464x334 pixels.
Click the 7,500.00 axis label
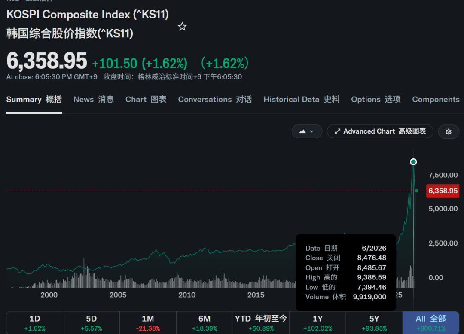coord(443,175)
